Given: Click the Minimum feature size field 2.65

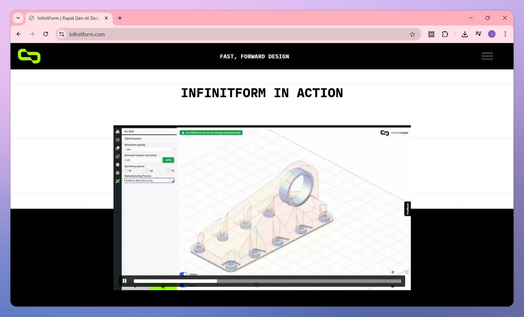Looking at the screenshot, I should (143, 160).
